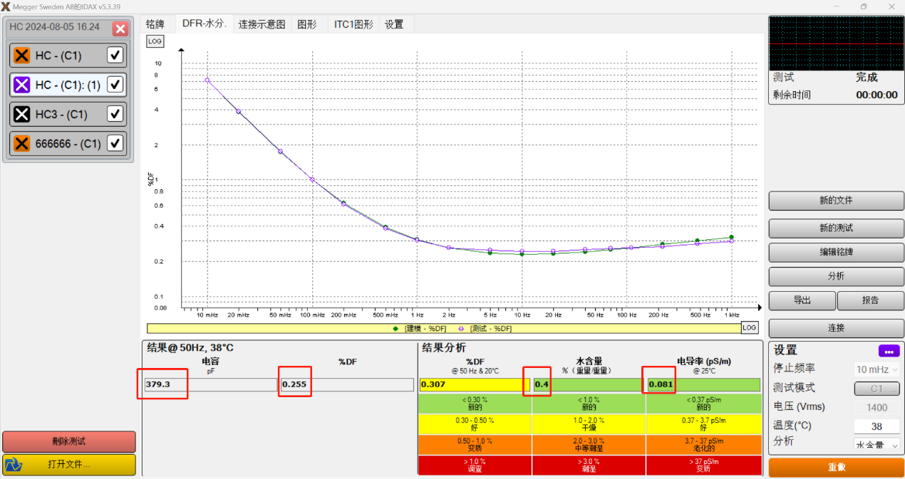The width and height of the screenshot is (905, 479).
Task: Click the 温度 input field showing 38
Action: pyautogui.click(x=876, y=426)
